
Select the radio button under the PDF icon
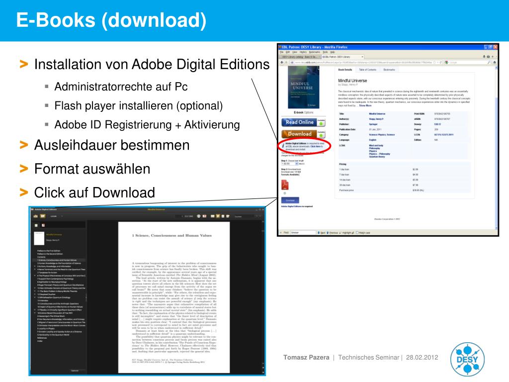pyautogui.click(x=285, y=193)
